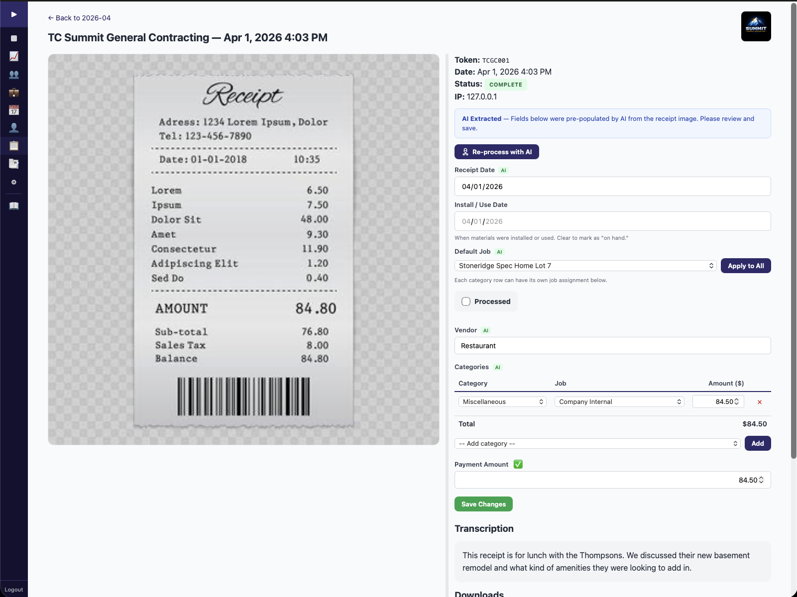Screen dimensions: 797x597
Task: Expand the Add category dropdown
Action: 597,443
